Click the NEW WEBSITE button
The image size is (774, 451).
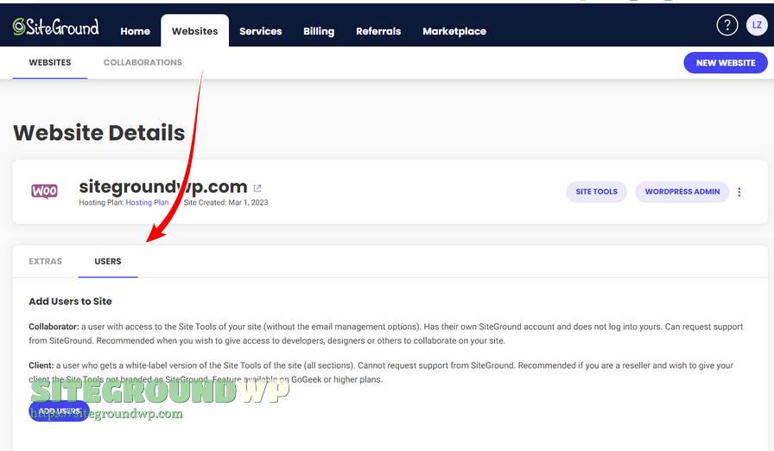coord(725,63)
